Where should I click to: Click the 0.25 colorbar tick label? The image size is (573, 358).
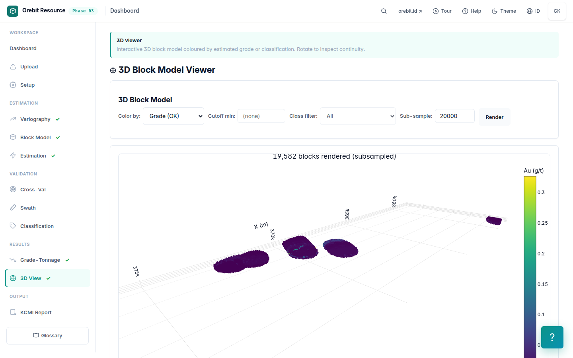[x=542, y=223]
